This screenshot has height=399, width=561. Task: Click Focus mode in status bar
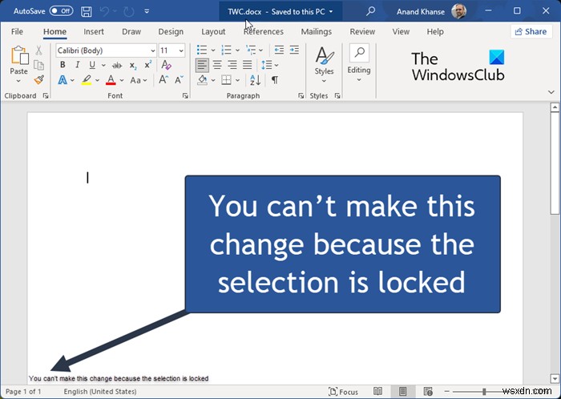343,392
